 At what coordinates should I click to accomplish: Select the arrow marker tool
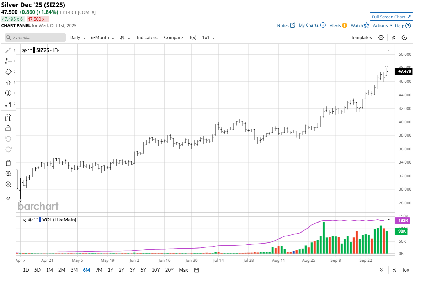[8, 82]
